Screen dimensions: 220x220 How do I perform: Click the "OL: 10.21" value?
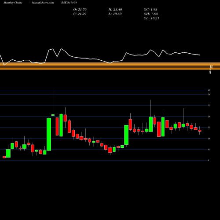pyautogui.click(x=151, y=18)
